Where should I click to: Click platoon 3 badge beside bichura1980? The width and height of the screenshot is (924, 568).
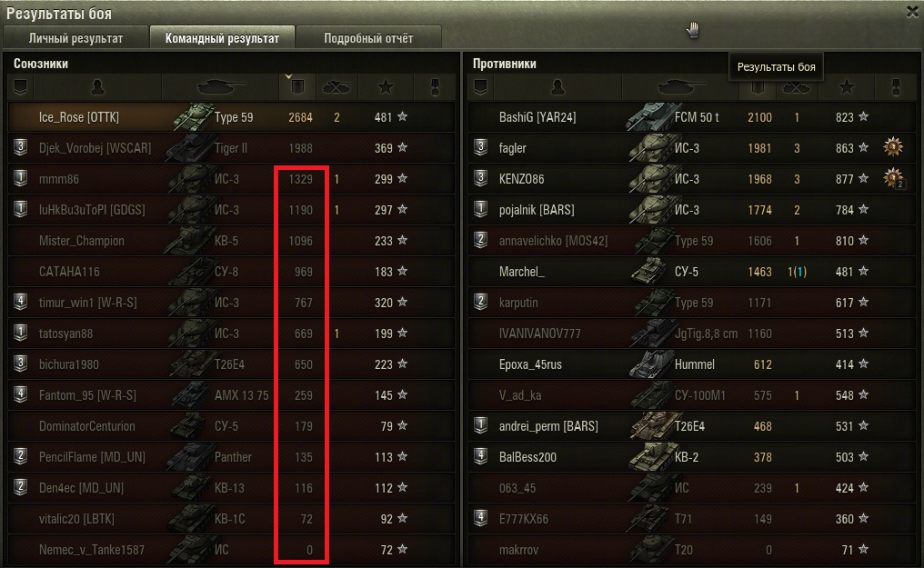[21, 364]
